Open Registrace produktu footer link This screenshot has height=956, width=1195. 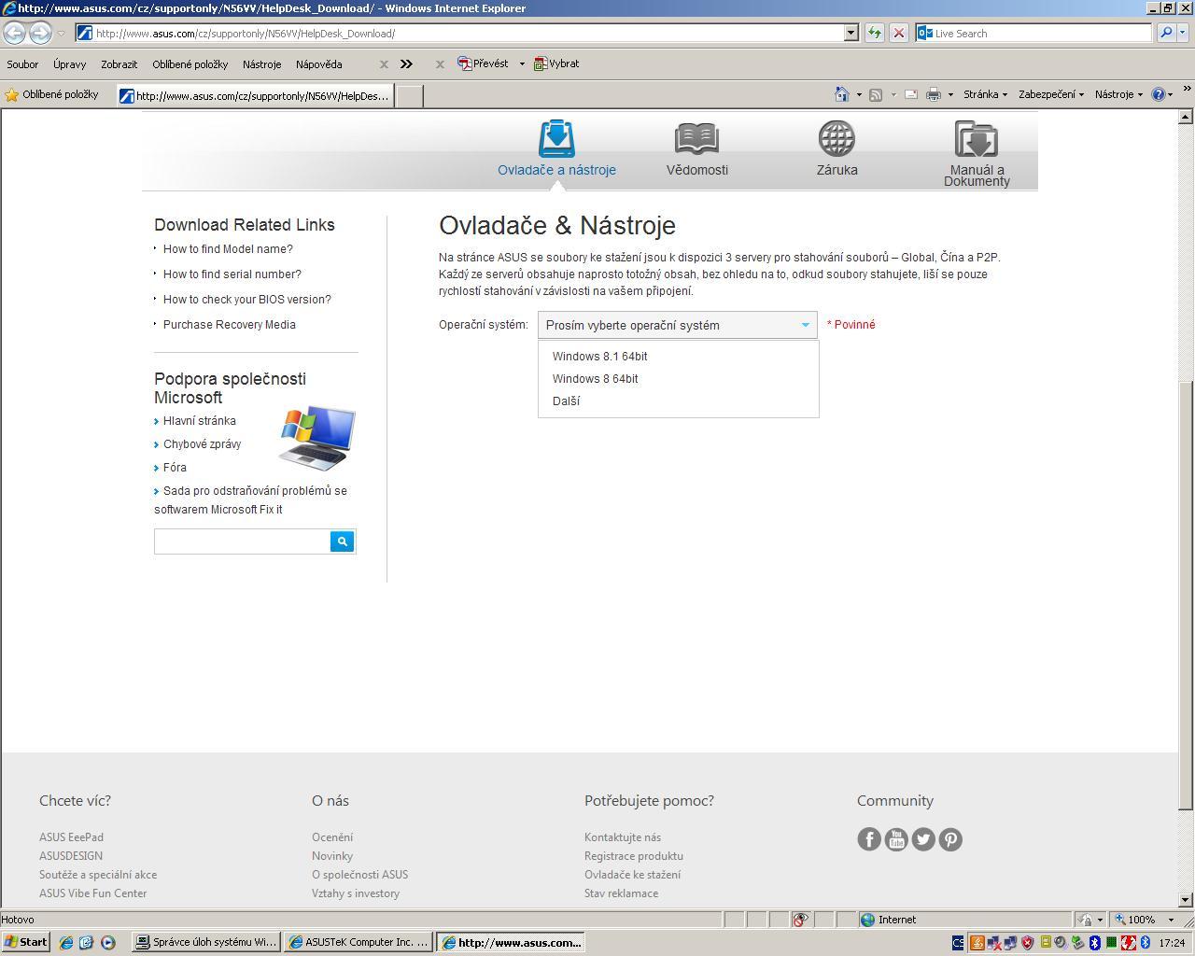point(634,856)
